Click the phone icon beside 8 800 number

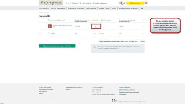coord(80,3)
